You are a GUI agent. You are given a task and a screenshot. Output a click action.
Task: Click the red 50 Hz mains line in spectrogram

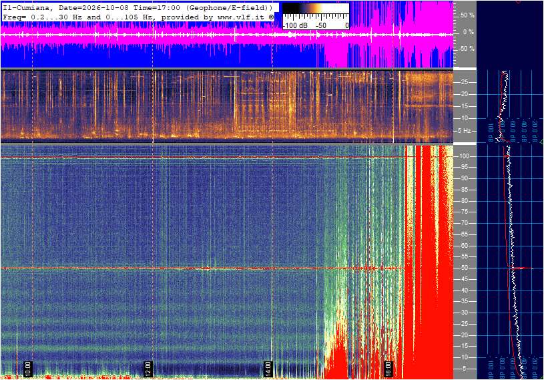coord(203,268)
